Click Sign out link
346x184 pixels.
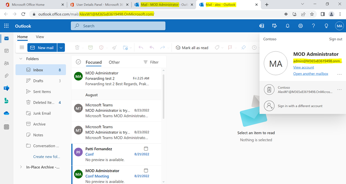(335, 39)
